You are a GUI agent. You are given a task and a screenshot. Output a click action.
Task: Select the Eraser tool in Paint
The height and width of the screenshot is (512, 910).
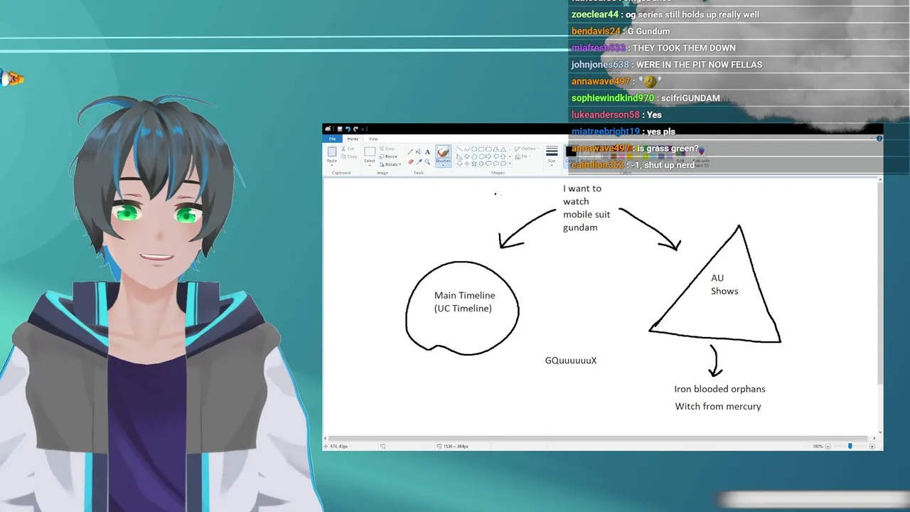pyautogui.click(x=410, y=161)
